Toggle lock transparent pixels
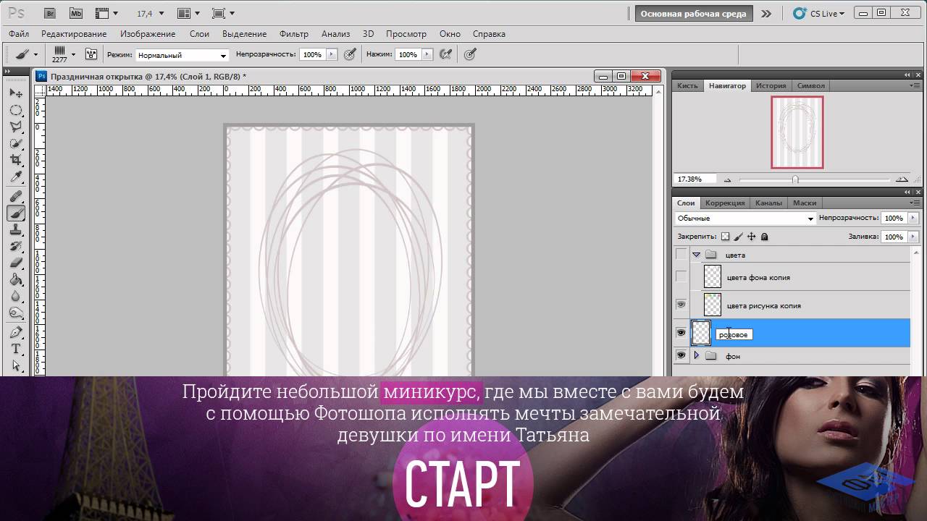Viewport: 927px width, 521px height. (725, 237)
